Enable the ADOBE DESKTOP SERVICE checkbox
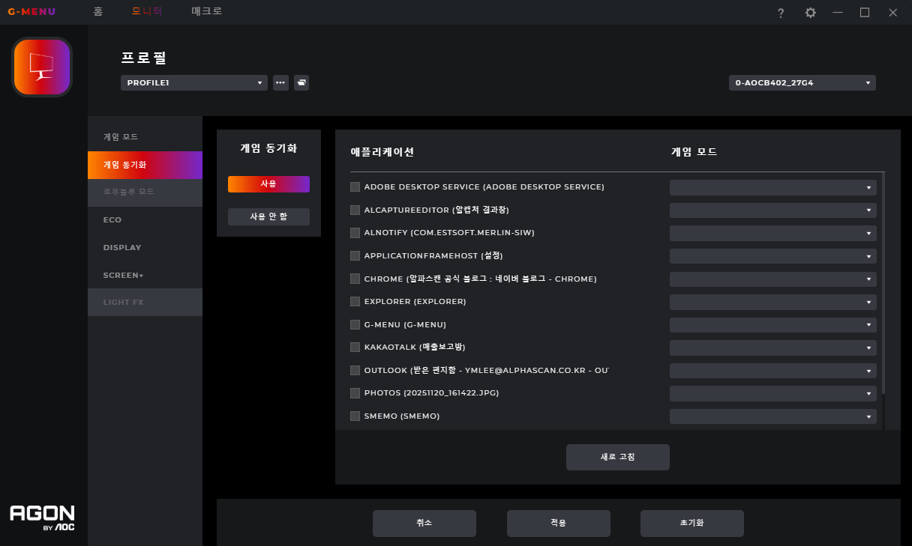The height and width of the screenshot is (546, 912). (x=355, y=187)
